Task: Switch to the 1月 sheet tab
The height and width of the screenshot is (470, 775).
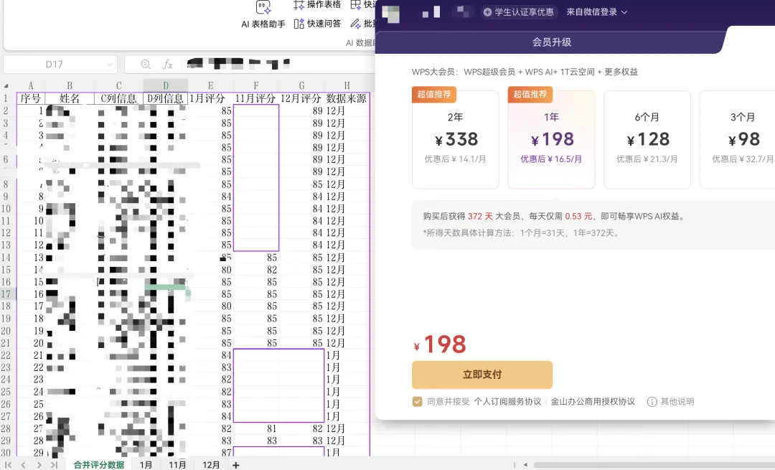Action: (x=146, y=465)
